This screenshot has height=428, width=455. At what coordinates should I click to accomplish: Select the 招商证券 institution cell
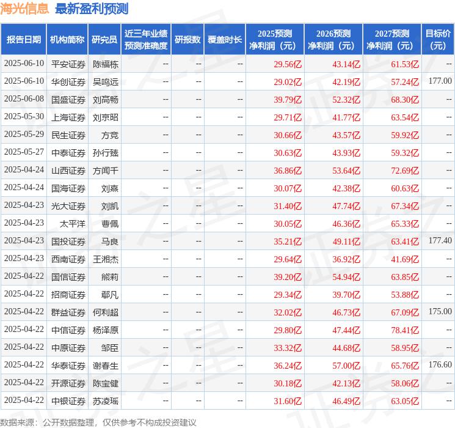[x=68, y=295]
